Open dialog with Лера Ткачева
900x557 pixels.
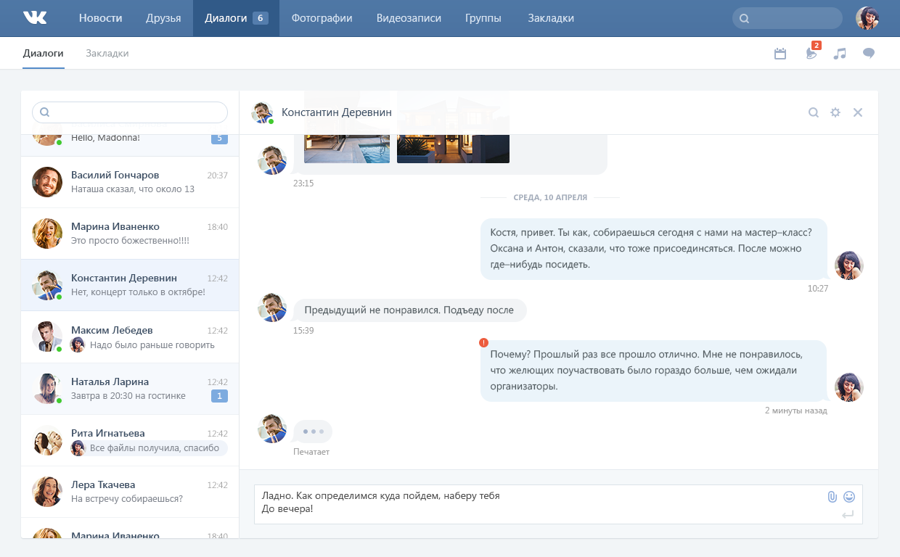coord(130,491)
